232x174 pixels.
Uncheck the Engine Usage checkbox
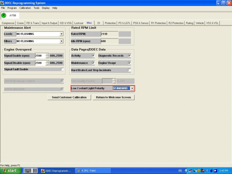[x=129, y=63]
